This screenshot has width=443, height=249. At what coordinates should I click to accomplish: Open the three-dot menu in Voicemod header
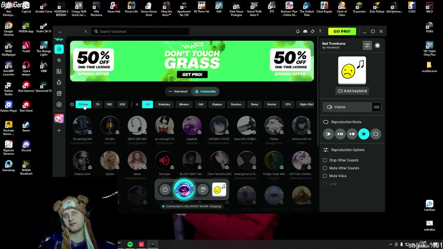60,31
